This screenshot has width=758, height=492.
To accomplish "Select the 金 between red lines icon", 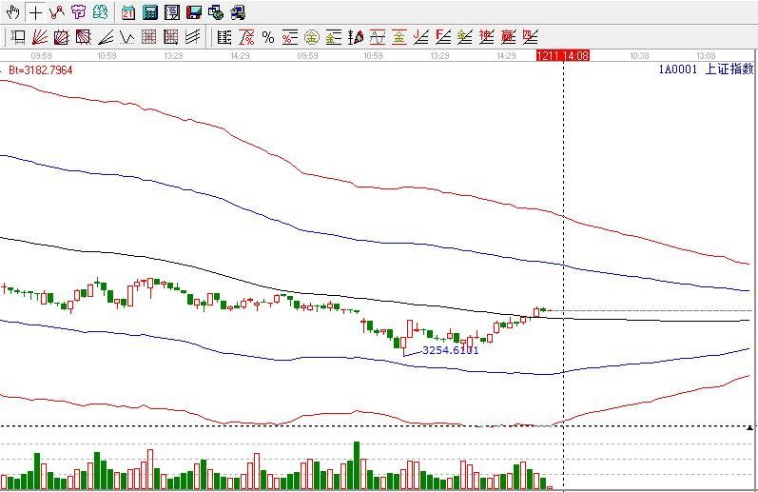I will tap(399, 37).
